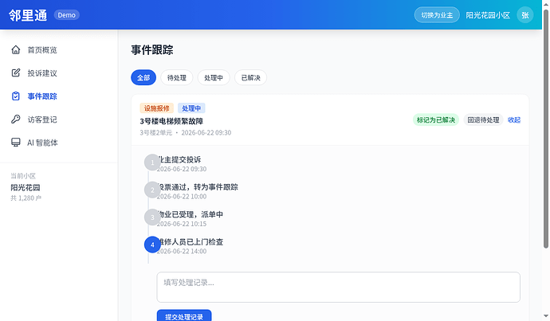Click the 张 user avatar

click(525, 15)
